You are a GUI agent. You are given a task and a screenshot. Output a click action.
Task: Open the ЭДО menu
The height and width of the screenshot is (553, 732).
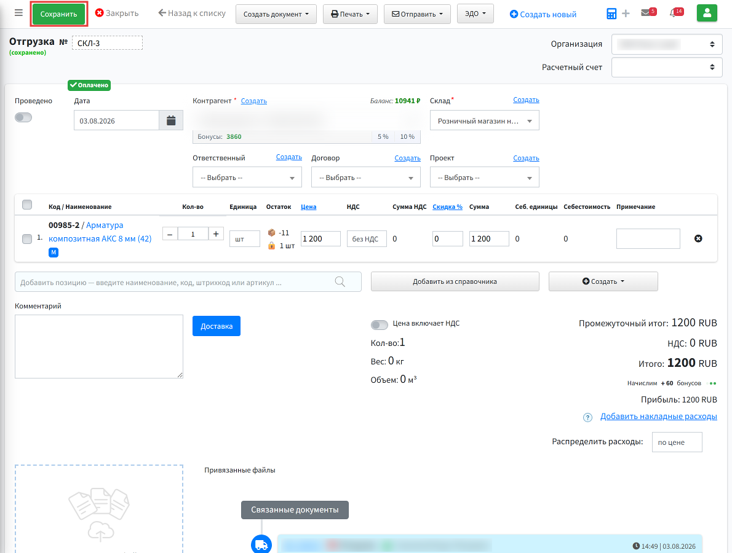[475, 14]
